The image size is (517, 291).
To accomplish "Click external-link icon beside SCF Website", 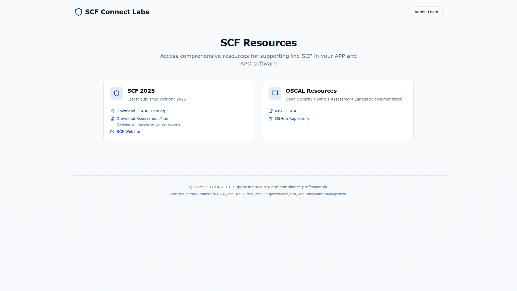I will point(112,131).
